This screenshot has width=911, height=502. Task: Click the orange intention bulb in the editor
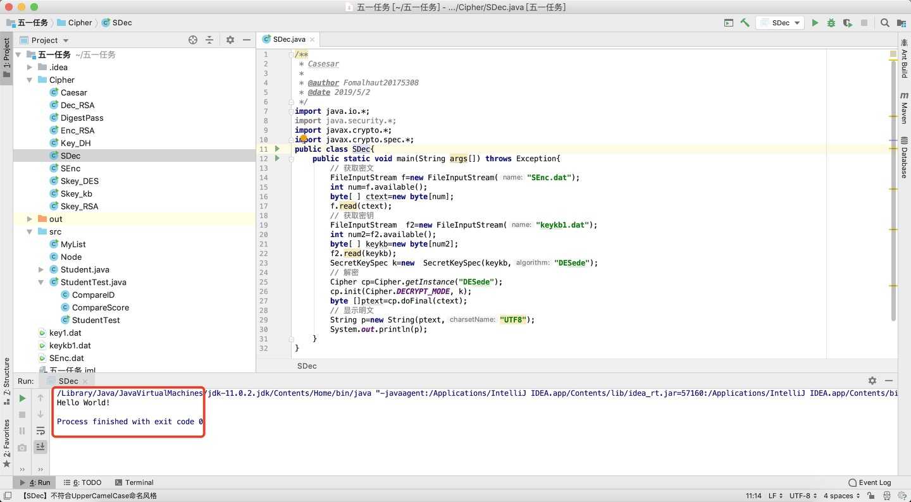(x=304, y=139)
